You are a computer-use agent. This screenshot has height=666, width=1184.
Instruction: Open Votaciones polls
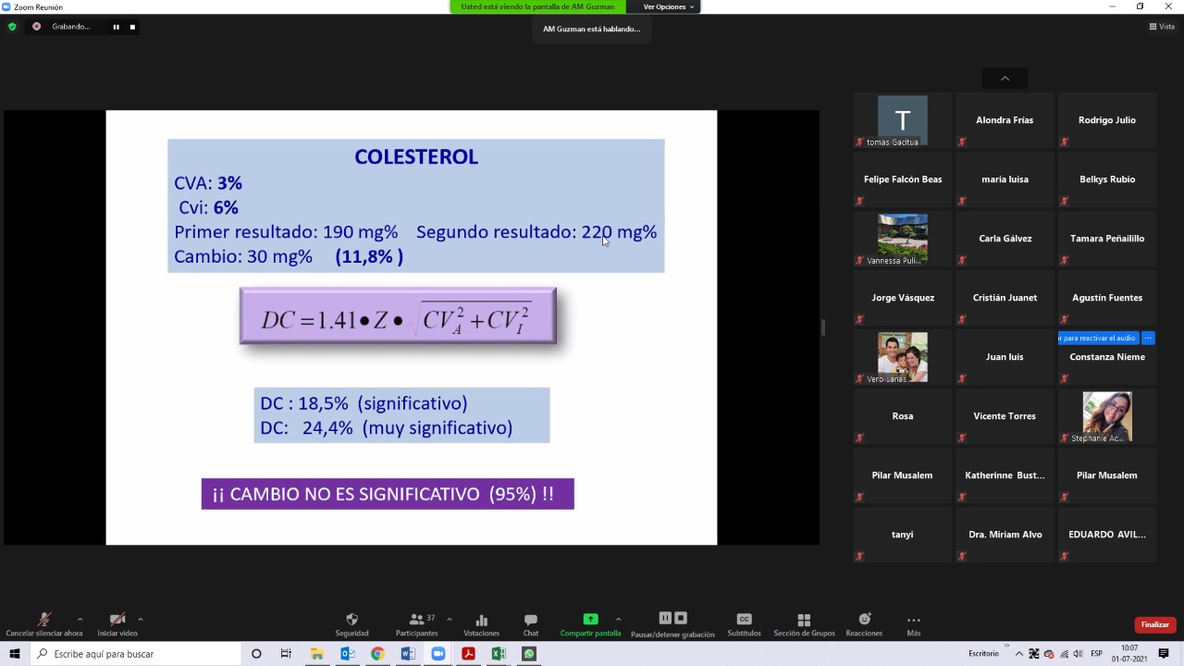pyautogui.click(x=481, y=624)
